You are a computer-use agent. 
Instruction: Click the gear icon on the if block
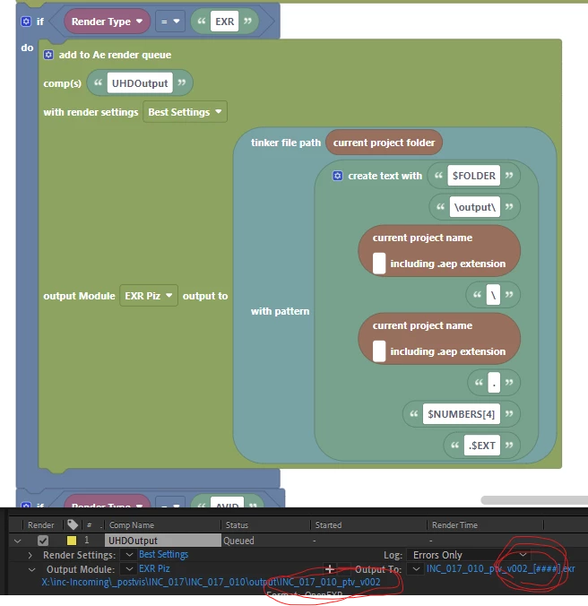coord(26,22)
